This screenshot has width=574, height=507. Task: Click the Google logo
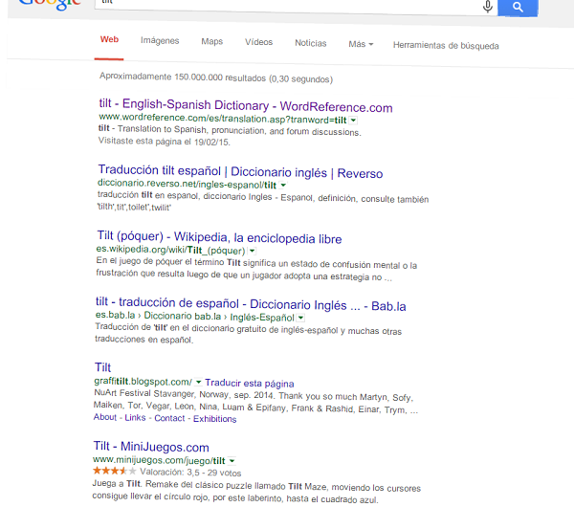click(50, 5)
